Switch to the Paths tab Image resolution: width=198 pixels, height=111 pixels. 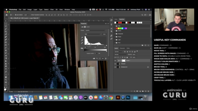coord(128,48)
